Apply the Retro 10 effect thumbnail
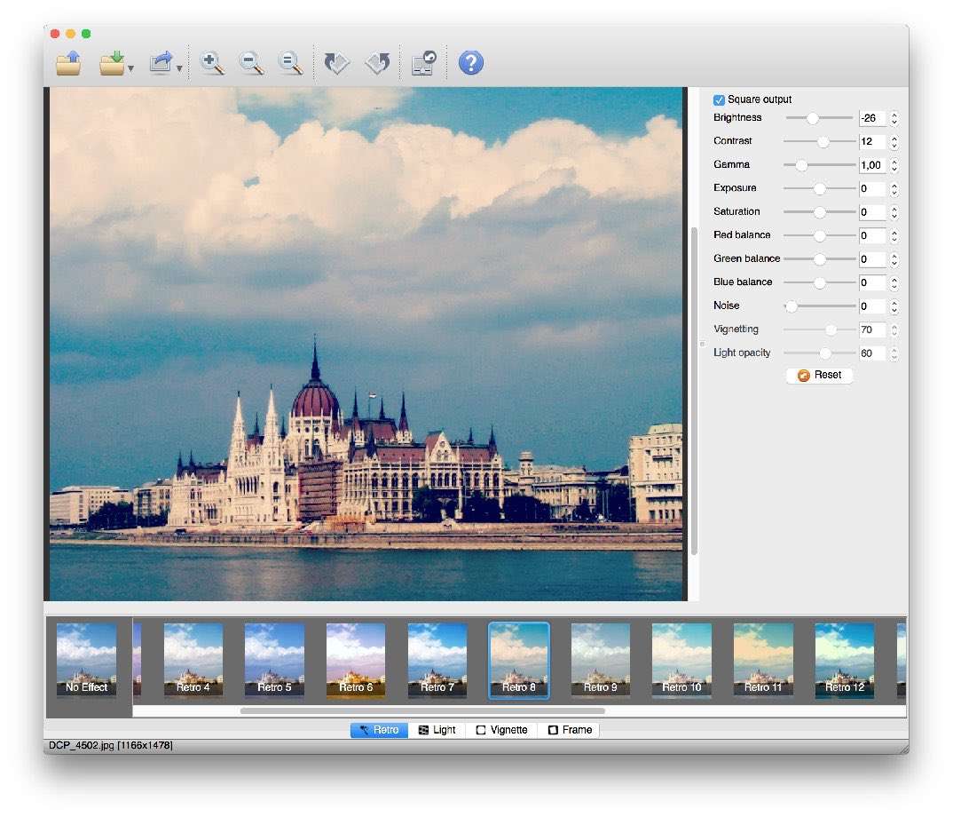The height and width of the screenshot is (817, 953). 681,660
